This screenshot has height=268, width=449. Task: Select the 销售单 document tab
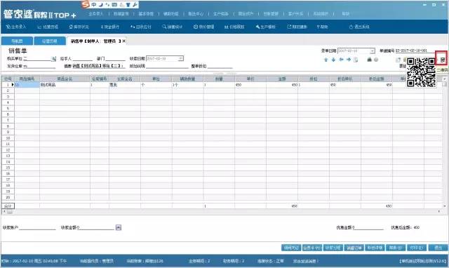point(96,41)
